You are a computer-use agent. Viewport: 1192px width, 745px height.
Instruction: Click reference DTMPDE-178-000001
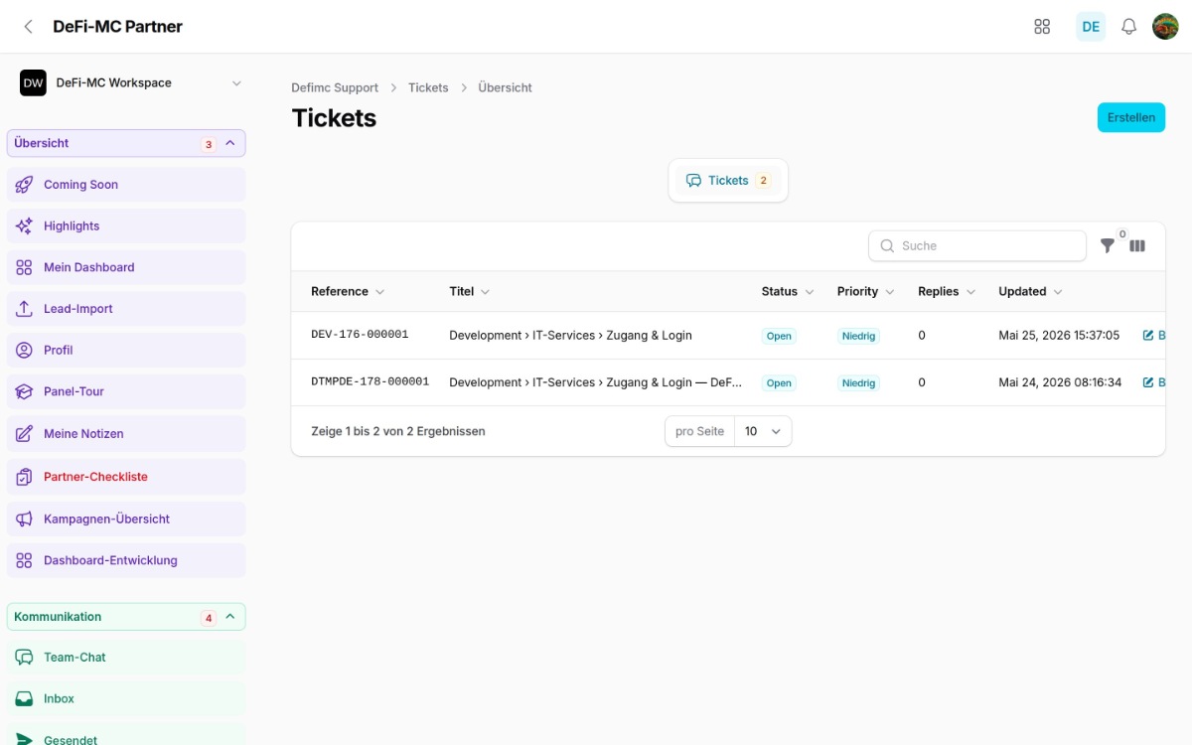coord(370,381)
